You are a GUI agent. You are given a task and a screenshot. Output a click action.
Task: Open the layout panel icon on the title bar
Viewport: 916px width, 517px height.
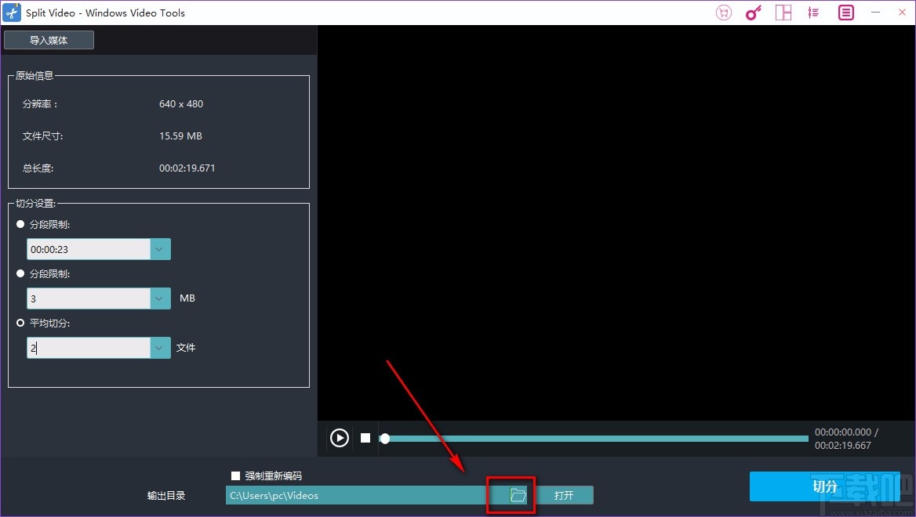pyautogui.click(x=783, y=13)
